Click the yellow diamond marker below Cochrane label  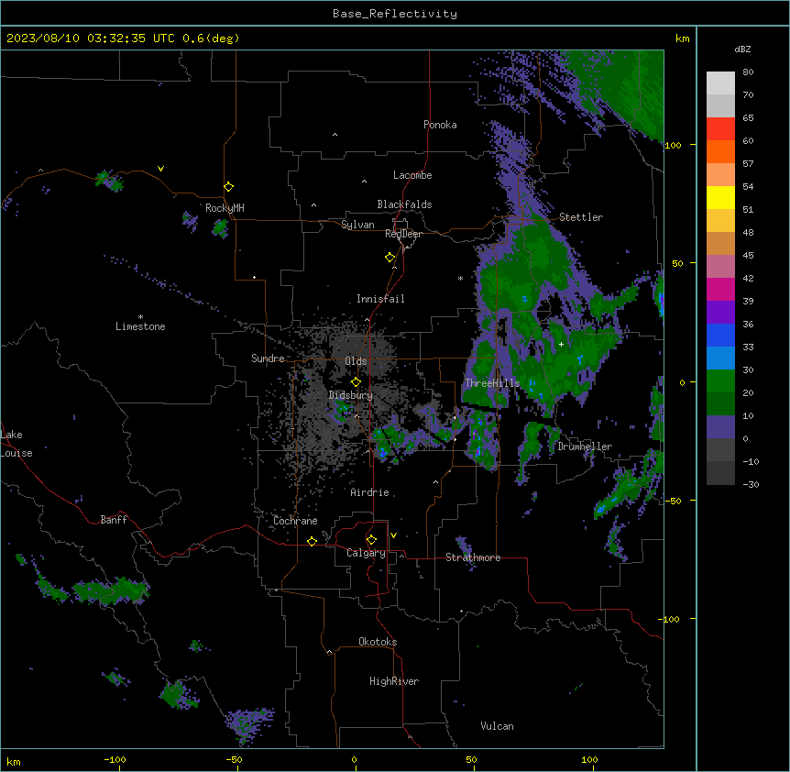(x=312, y=541)
